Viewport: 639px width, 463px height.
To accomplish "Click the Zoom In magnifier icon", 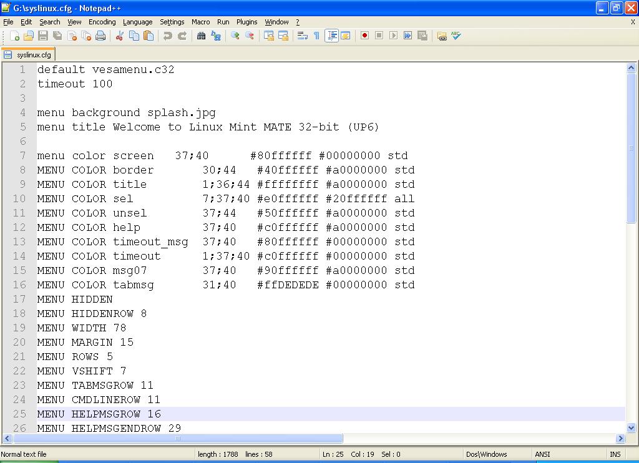I will 235,36.
